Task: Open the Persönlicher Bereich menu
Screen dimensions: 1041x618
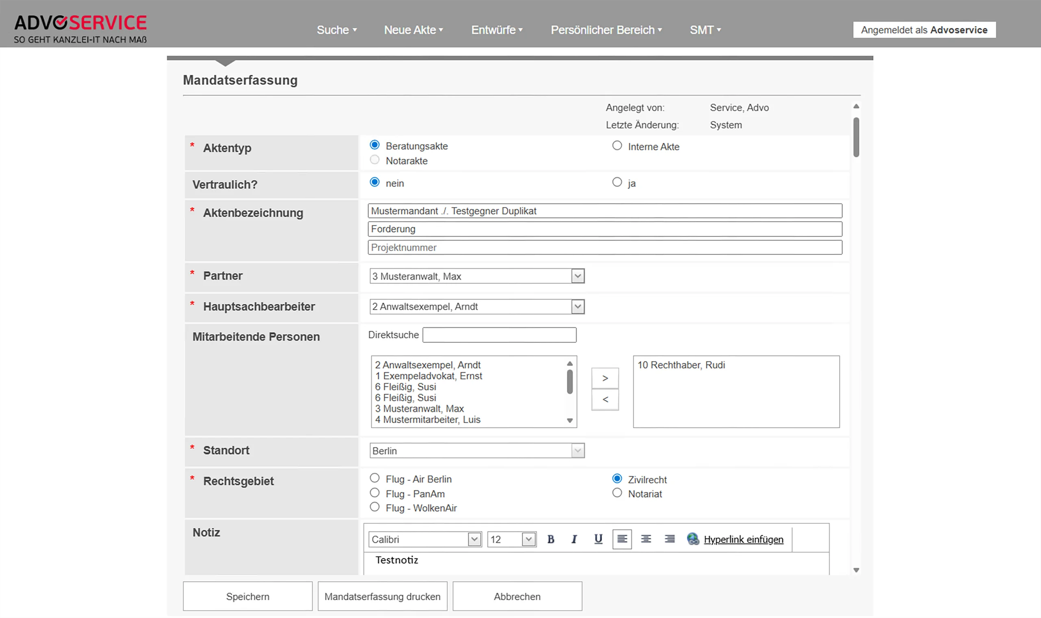Action: tap(606, 30)
